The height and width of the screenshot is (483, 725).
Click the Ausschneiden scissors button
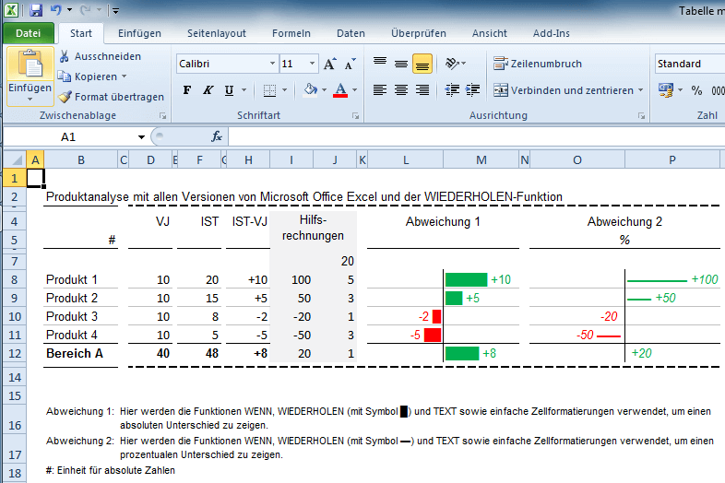[100, 56]
